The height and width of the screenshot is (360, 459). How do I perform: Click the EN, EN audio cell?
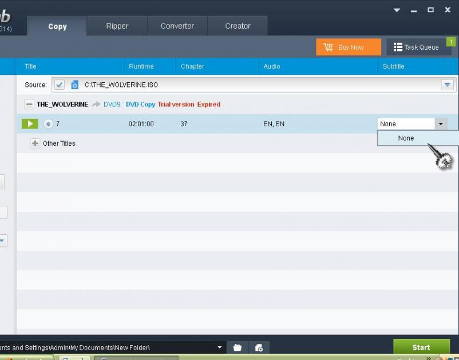coord(274,124)
